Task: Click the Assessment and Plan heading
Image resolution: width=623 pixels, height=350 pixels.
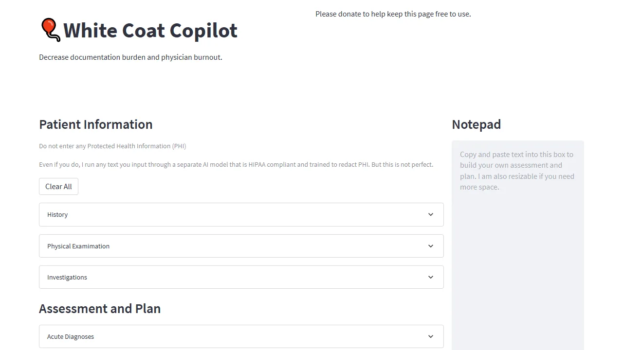Action: [x=100, y=309]
